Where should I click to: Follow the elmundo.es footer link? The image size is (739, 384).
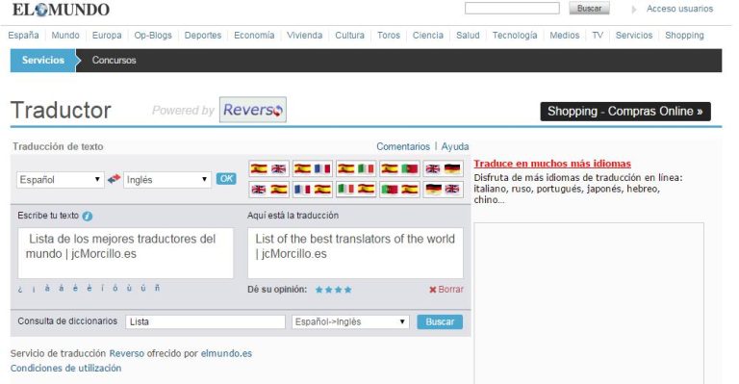(x=226, y=353)
